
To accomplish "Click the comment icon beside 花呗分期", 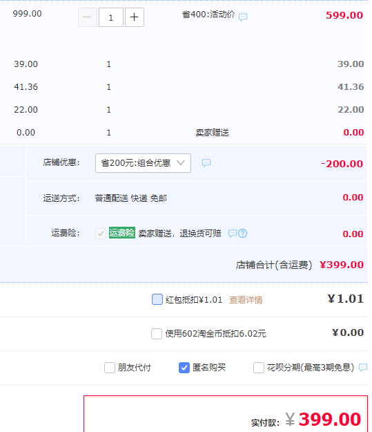I will (363, 367).
